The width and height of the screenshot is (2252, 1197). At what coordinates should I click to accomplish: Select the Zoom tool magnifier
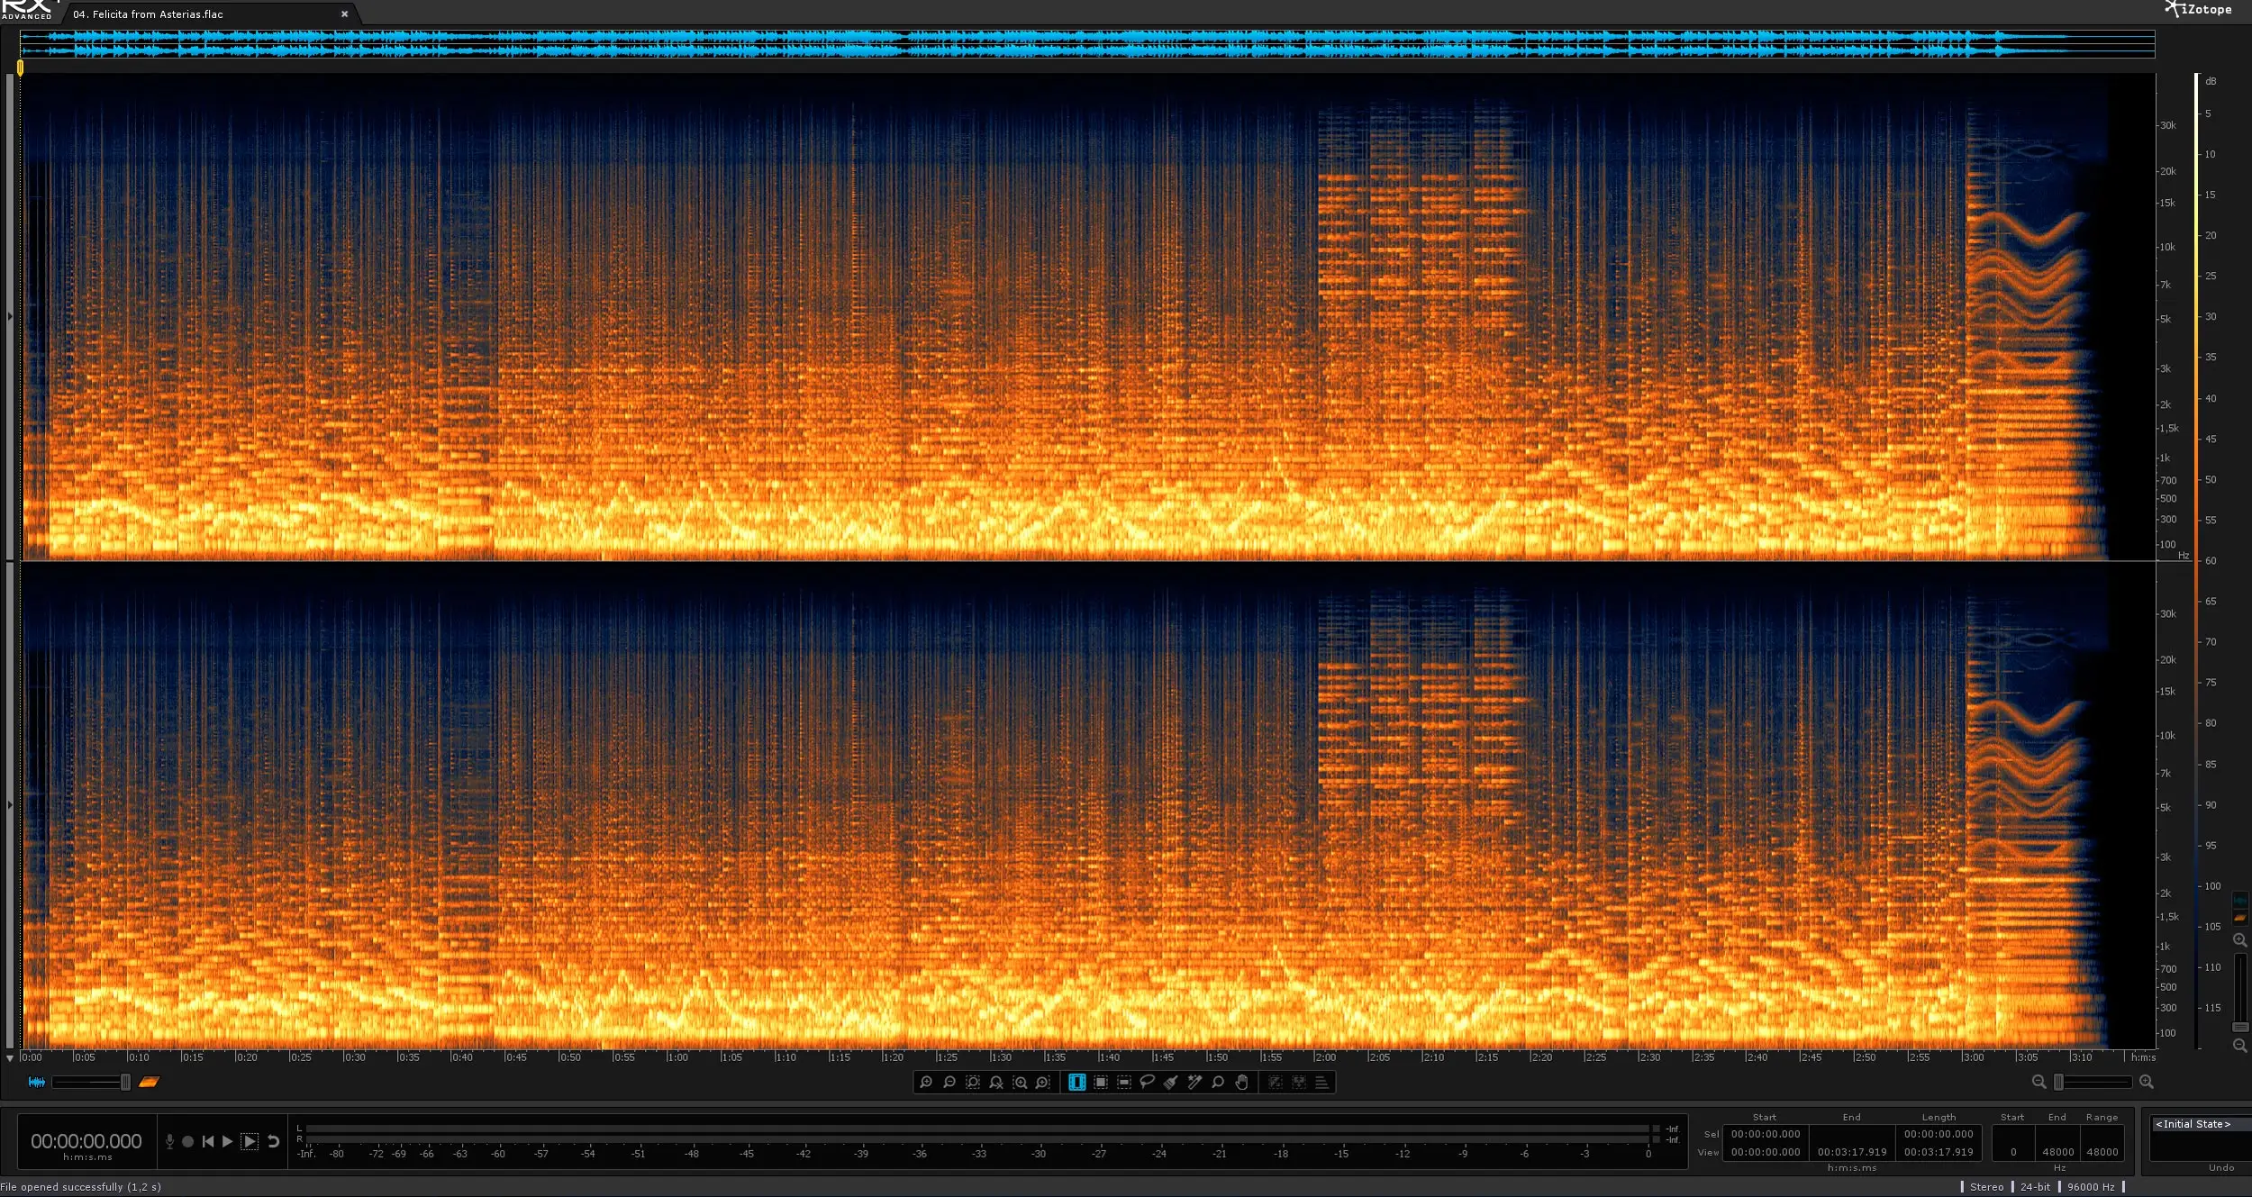(x=1218, y=1083)
